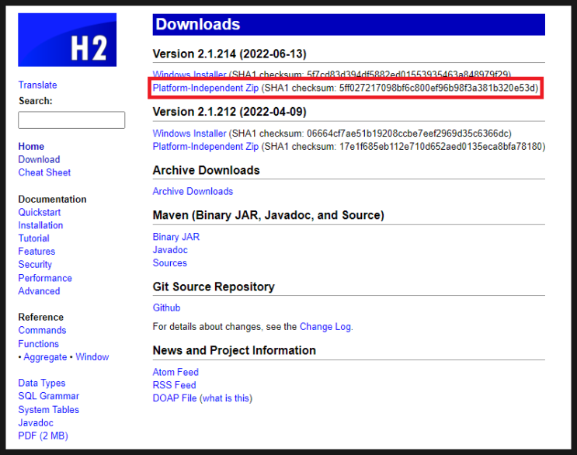Open the Window functions link
This screenshot has width=577, height=455.
[x=92, y=357]
